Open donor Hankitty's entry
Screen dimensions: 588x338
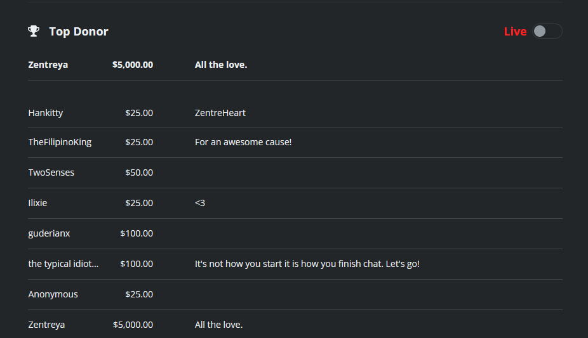[46, 113]
